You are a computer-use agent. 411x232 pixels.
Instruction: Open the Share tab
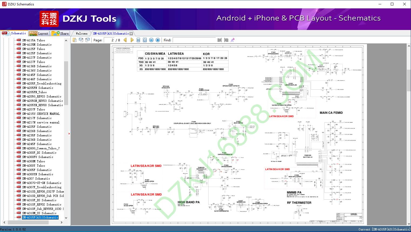click(x=60, y=33)
